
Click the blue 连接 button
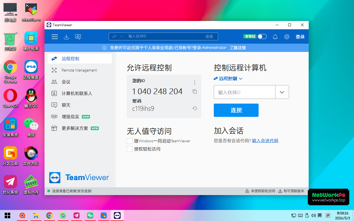(x=236, y=110)
